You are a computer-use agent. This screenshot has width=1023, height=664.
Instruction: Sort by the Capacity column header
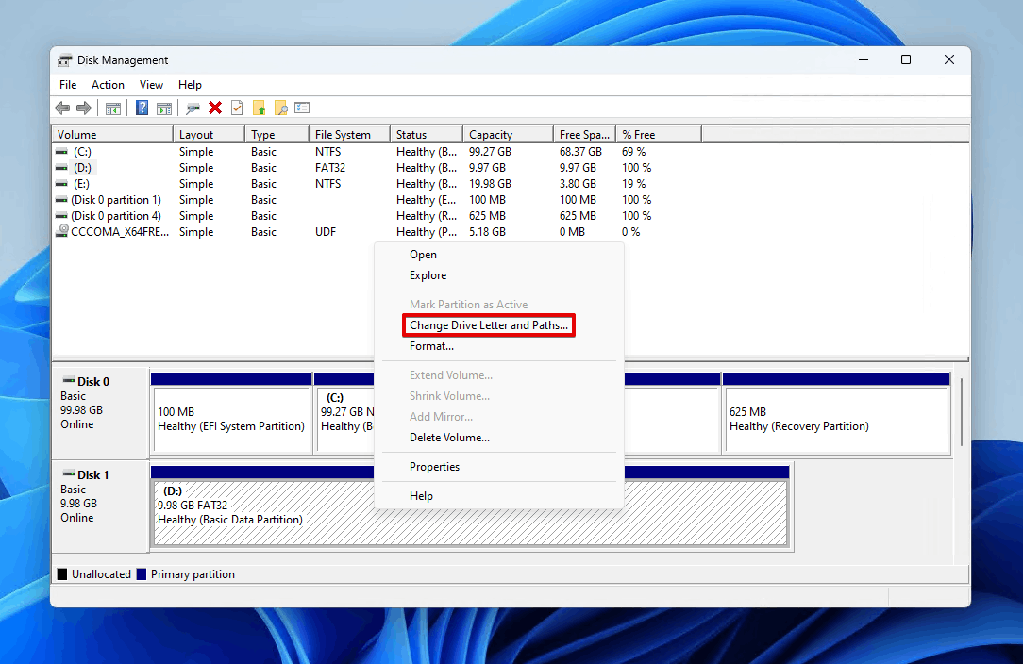(x=508, y=134)
